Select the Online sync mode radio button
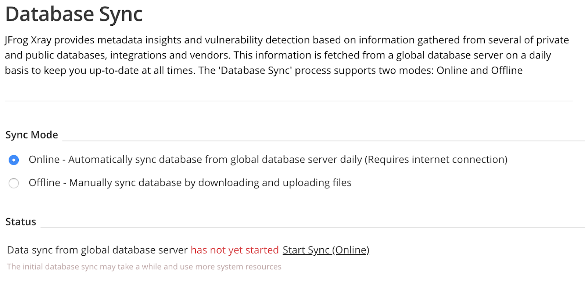Viewport: 588px width, 281px height. pyautogui.click(x=14, y=160)
